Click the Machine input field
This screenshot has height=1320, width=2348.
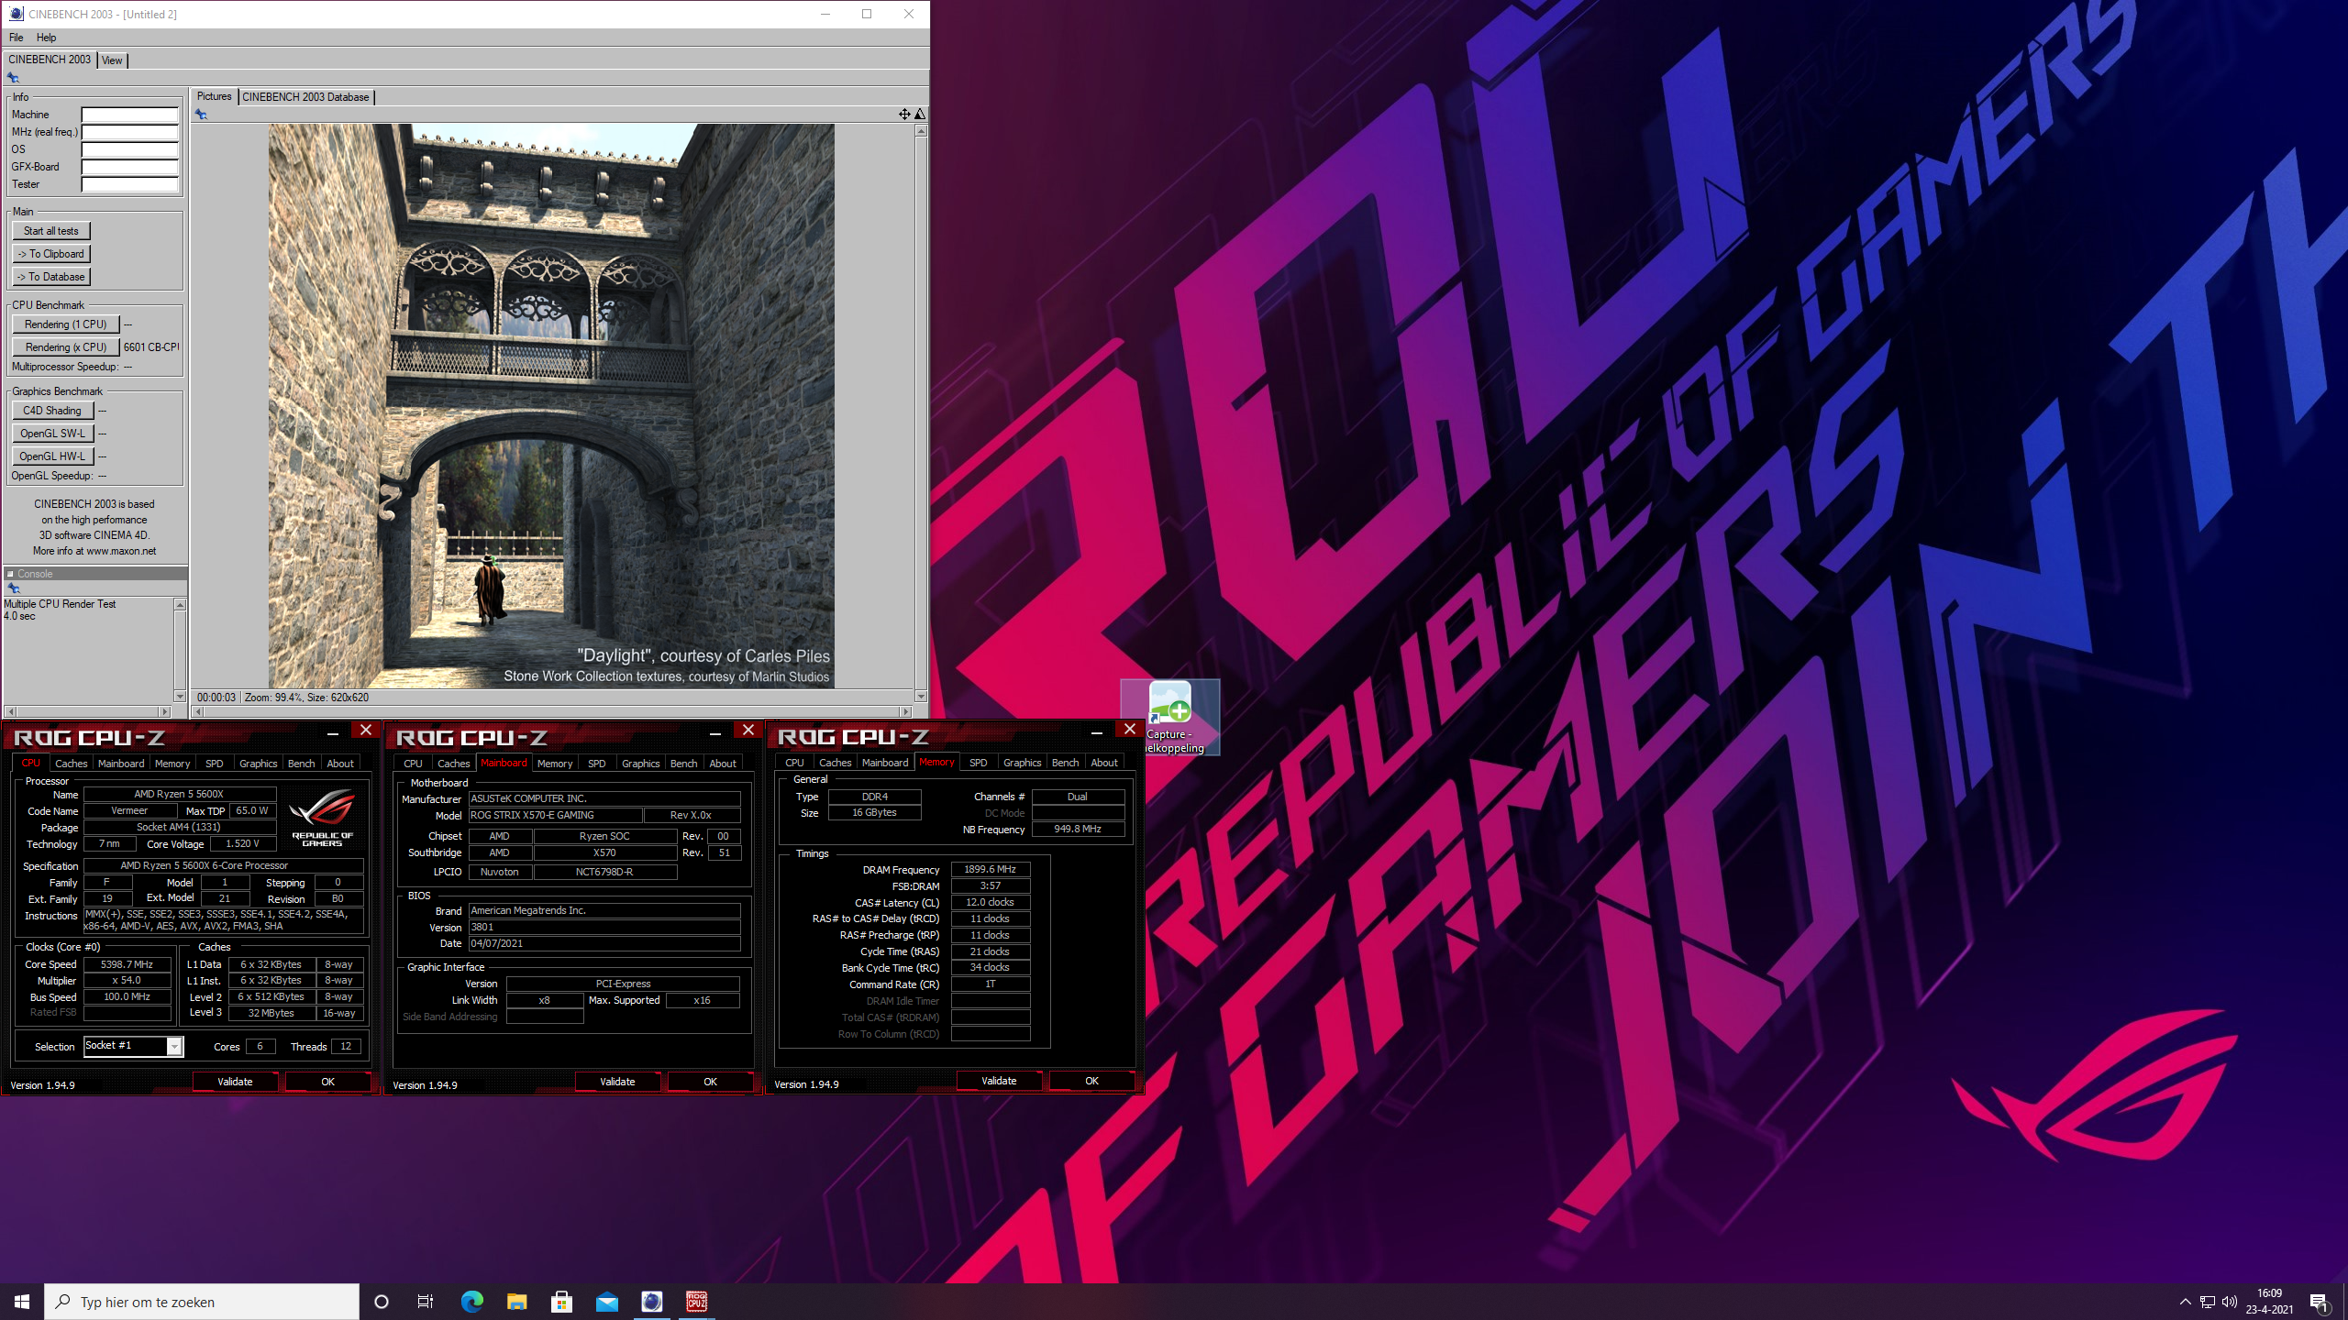tap(130, 115)
